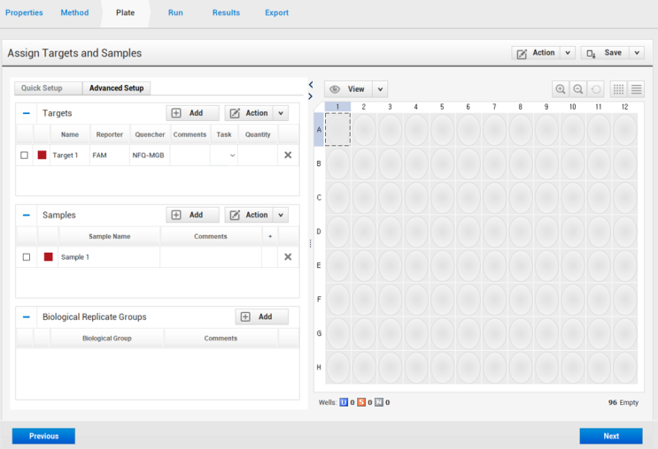Collapse left setup pane with left chevron
The image size is (658, 449).
click(311, 85)
